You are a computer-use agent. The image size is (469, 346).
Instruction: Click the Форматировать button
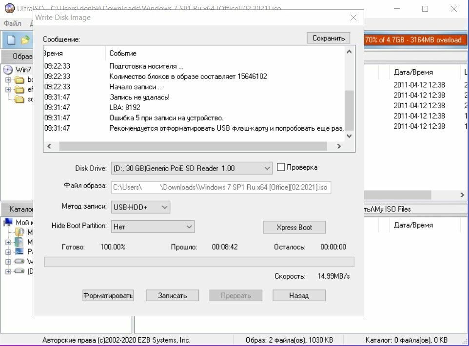tap(108, 295)
